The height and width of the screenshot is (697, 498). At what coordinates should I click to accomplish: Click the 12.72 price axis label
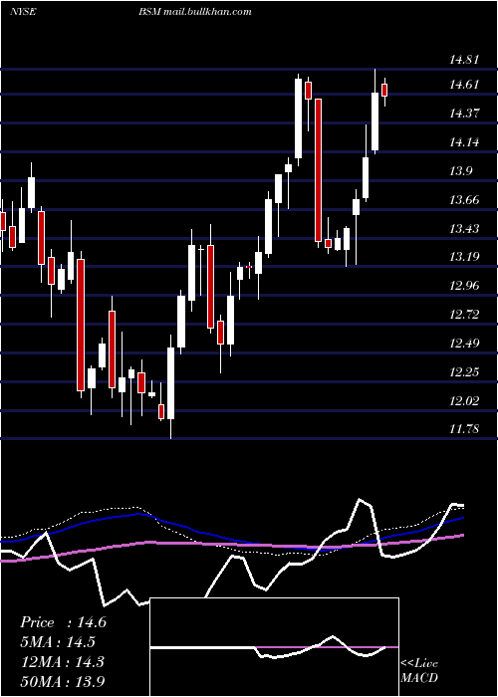(x=464, y=315)
